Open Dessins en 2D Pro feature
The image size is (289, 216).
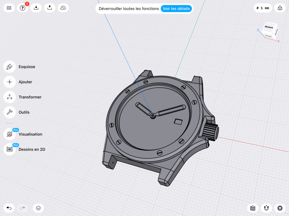(10, 149)
